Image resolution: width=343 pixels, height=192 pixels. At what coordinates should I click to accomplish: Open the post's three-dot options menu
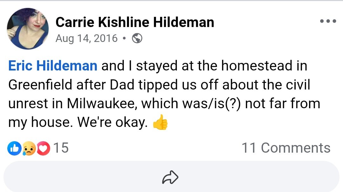(x=328, y=22)
